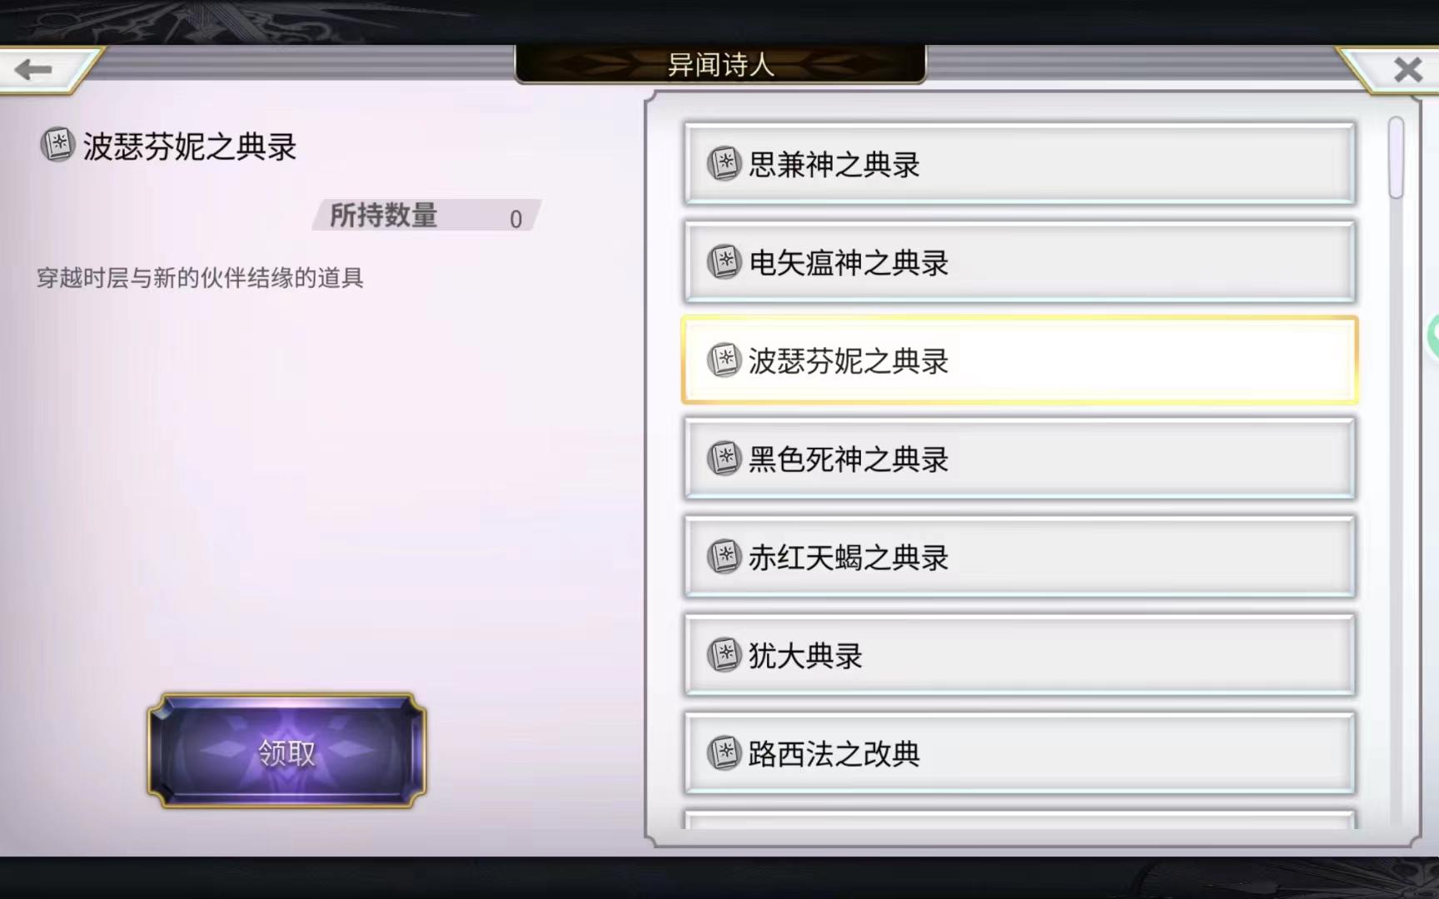Viewport: 1439px width, 899px height.
Task: Click the 异闻诗人 title banner
Action: (720, 64)
